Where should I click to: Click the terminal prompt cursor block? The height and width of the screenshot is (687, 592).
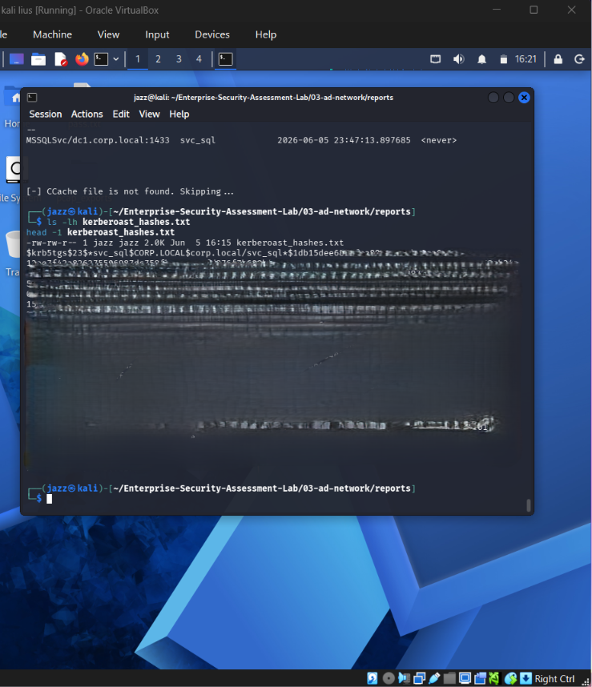(x=50, y=499)
